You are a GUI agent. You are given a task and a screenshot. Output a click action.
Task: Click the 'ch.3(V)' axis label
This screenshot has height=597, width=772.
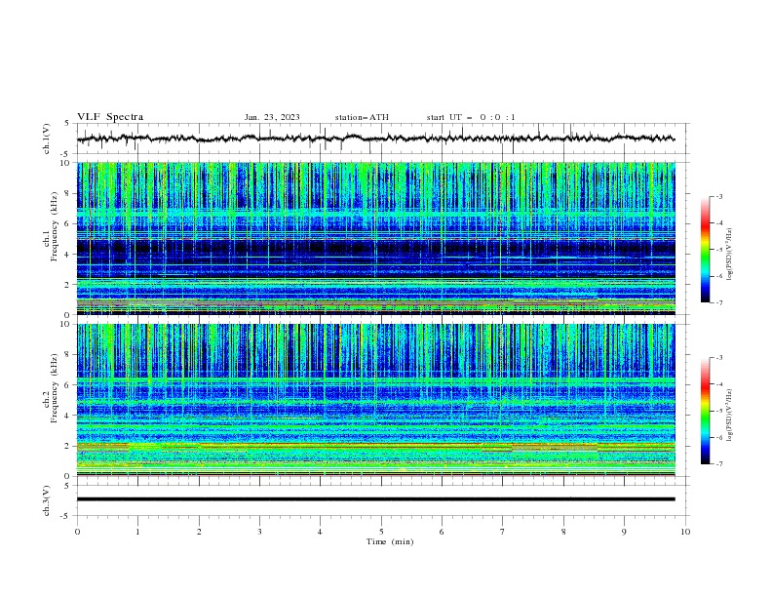click(47, 500)
